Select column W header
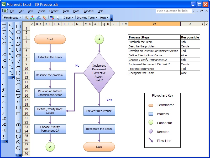Screen dimensions: 210x158 pyautogui.click(x=154, y=24)
